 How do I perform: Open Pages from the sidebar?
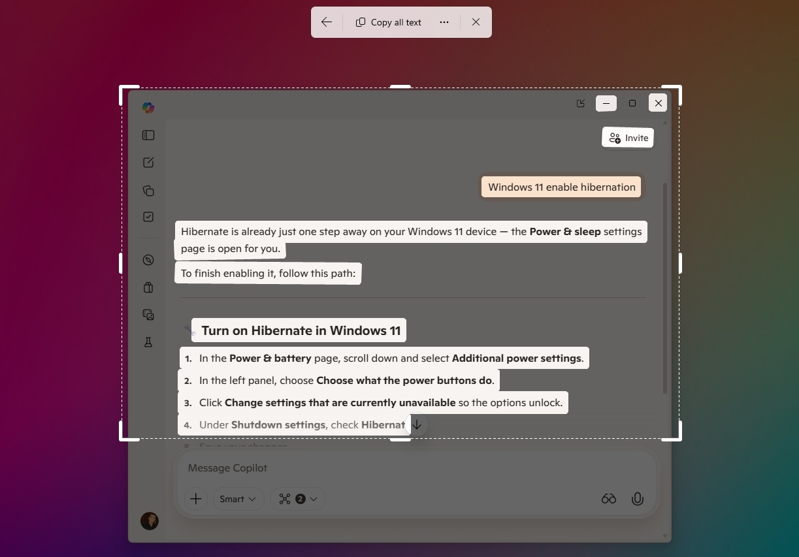click(148, 190)
